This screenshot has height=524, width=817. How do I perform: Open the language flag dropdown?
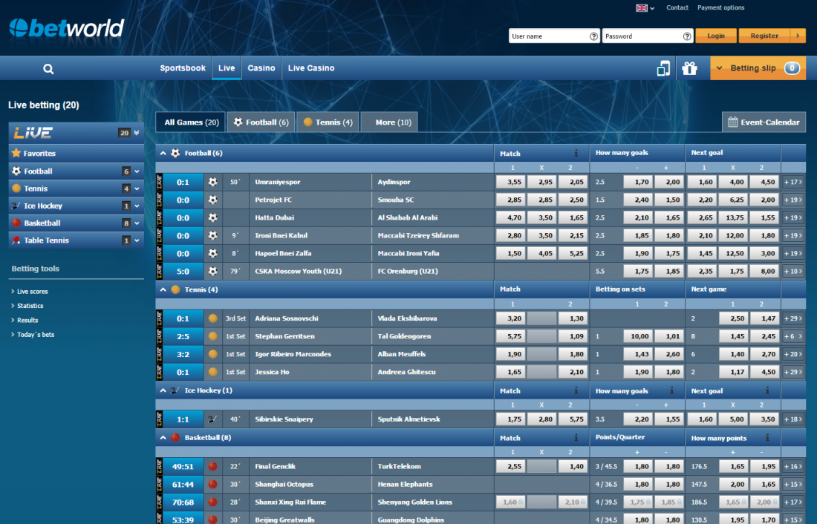coord(645,8)
